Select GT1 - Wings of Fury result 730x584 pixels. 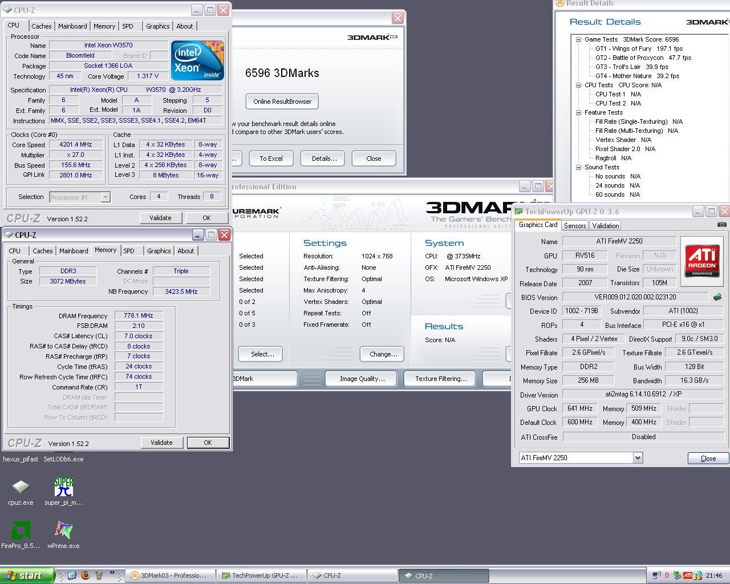coord(638,48)
